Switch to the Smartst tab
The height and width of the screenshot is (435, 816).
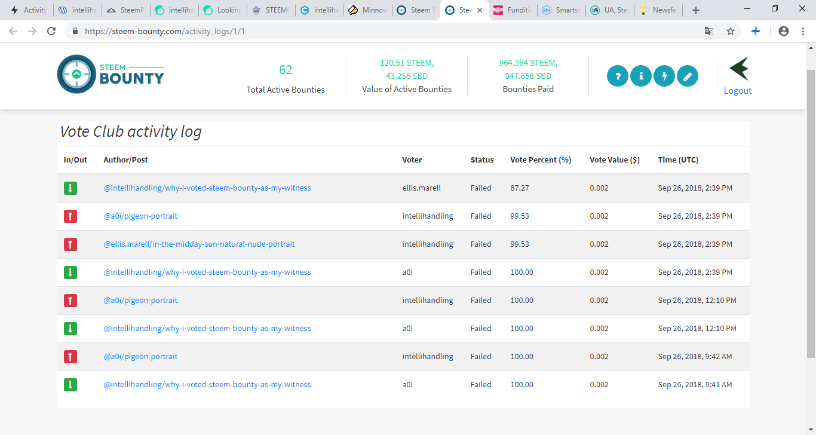562,10
